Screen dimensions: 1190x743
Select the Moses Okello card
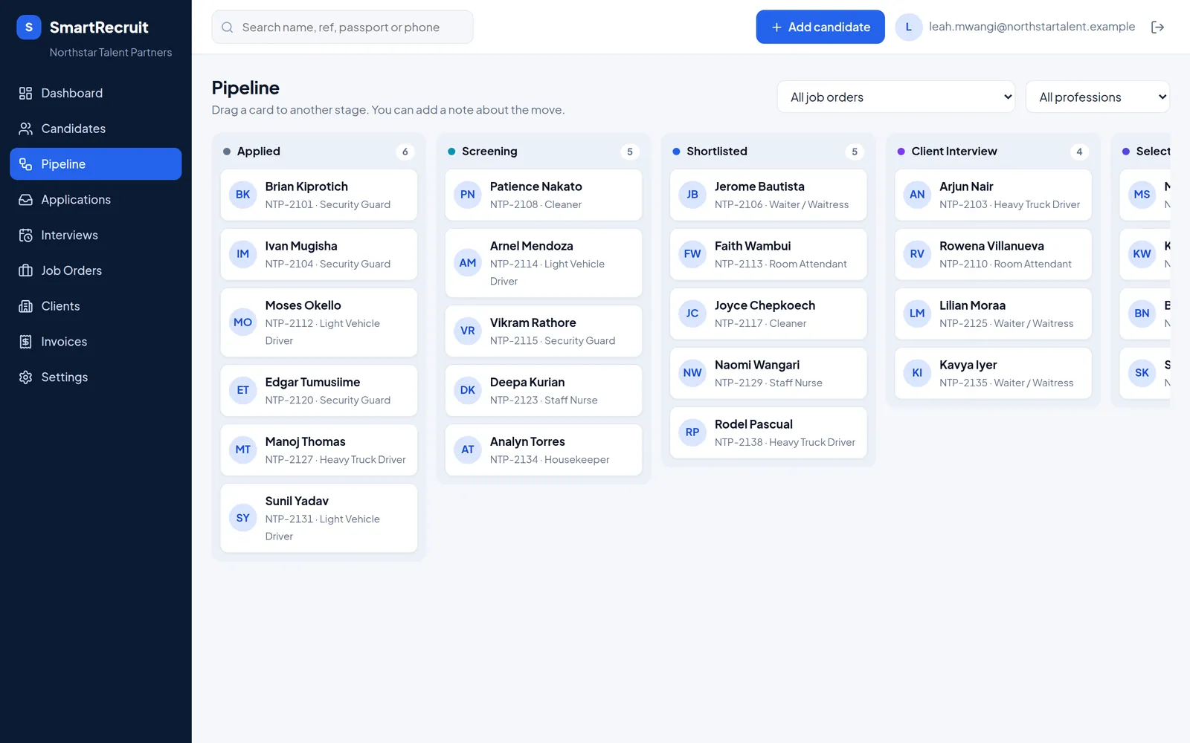[x=319, y=322]
